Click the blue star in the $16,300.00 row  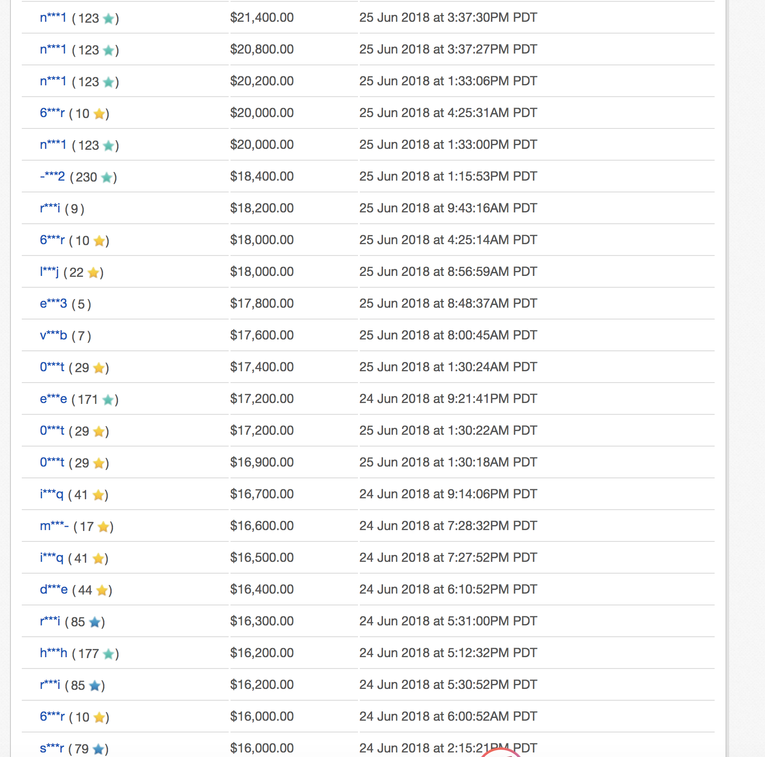pyautogui.click(x=95, y=622)
